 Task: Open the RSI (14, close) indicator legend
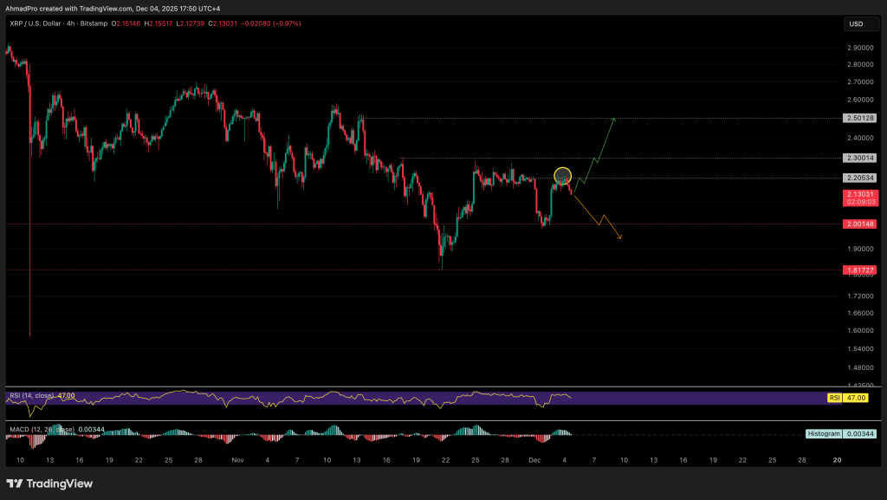pos(35,395)
